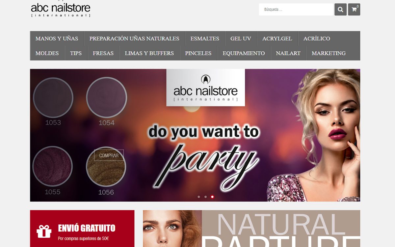Click the abc nailstore header logo
Viewport: 395px width, 247px height.
pyautogui.click(x=61, y=9)
